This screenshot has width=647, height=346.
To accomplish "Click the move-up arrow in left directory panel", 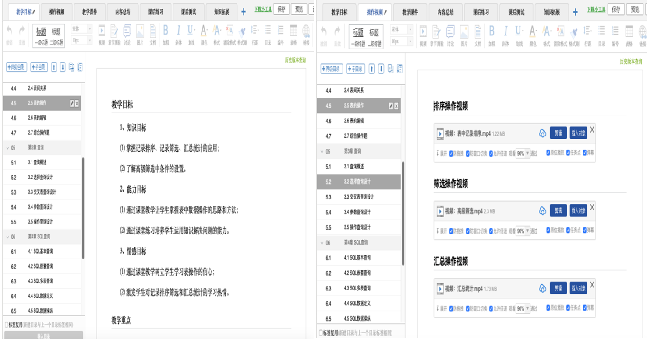I will click(54, 67).
